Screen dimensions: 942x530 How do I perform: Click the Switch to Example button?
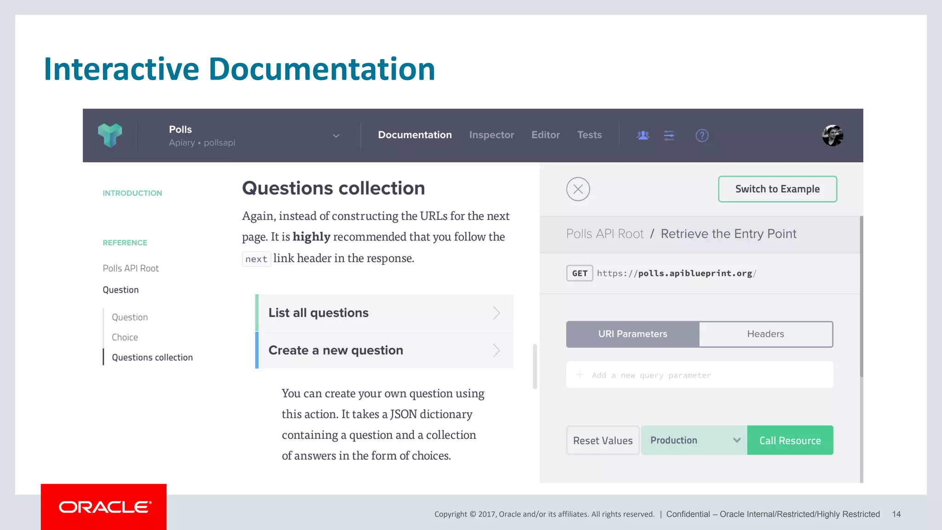(x=777, y=189)
